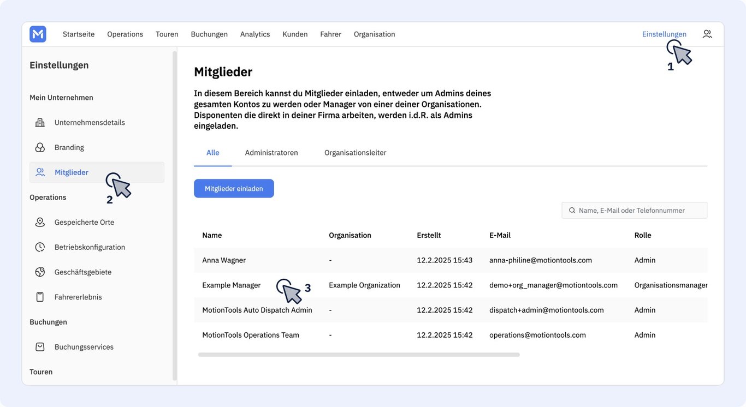Viewport: 746px width, 407px height.
Task: Switch to the Organisationsleiter tab
Action: point(355,153)
